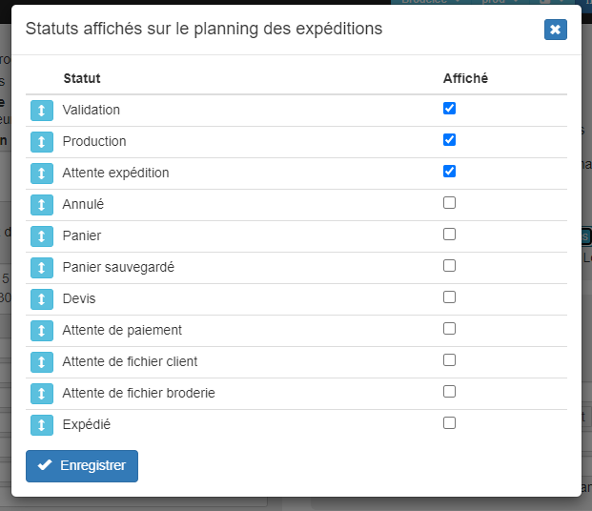
Task: Select the sort arrow icon for Attente expédition
Action: point(42,174)
